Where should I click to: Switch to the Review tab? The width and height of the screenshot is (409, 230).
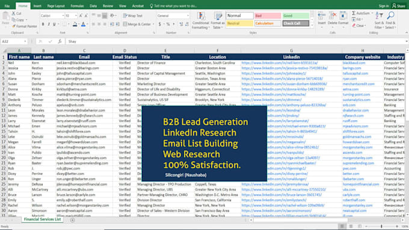[108, 6]
